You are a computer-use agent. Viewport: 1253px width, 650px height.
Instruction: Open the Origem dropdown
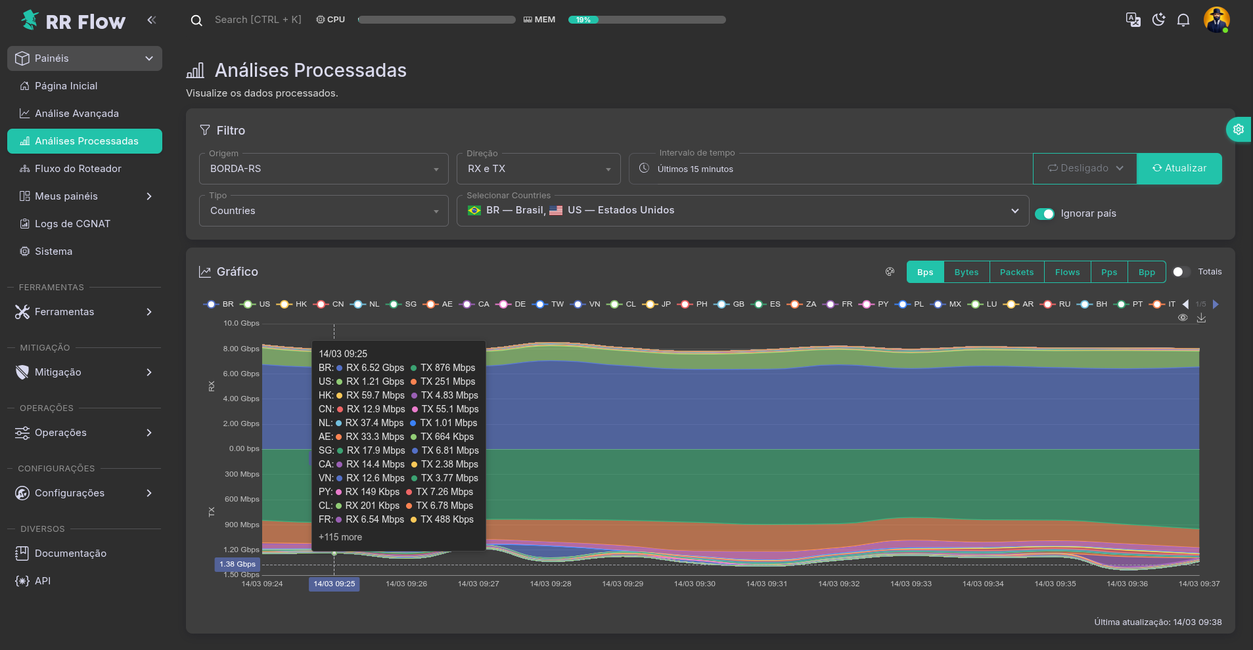tap(323, 169)
